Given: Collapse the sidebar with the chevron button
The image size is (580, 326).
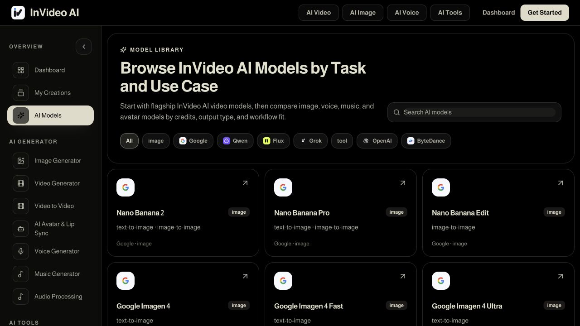Looking at the screenshot, I should coord(84,47).
